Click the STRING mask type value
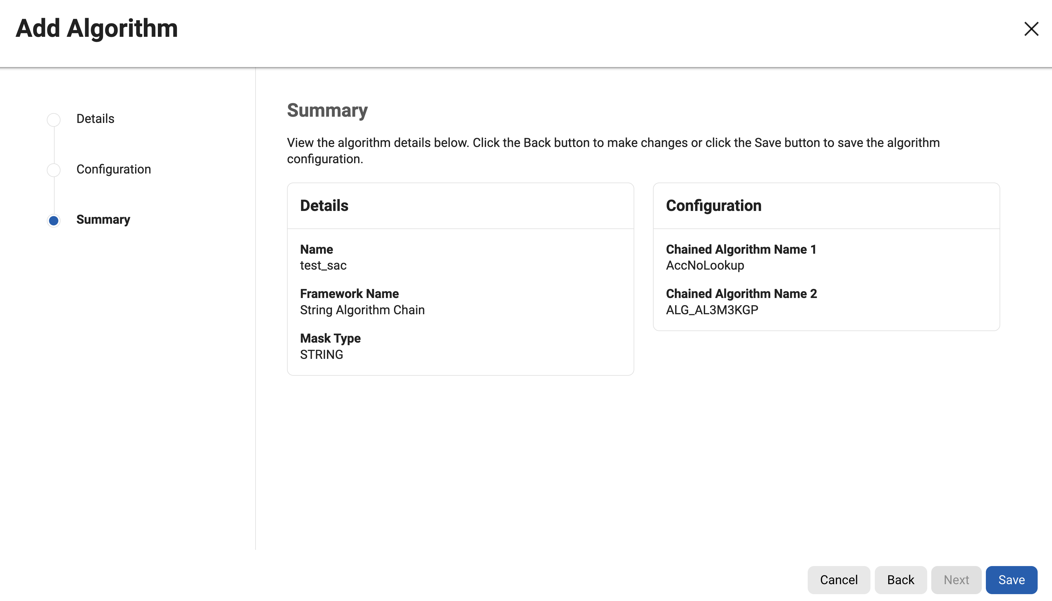The image size is (1052, 601). [321, 354]
